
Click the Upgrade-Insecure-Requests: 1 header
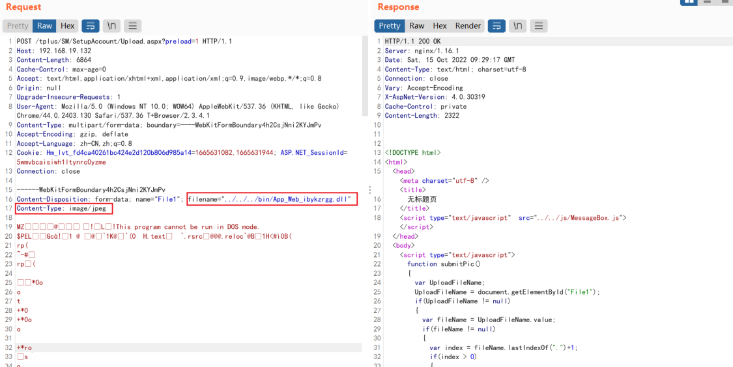point(68,97)
